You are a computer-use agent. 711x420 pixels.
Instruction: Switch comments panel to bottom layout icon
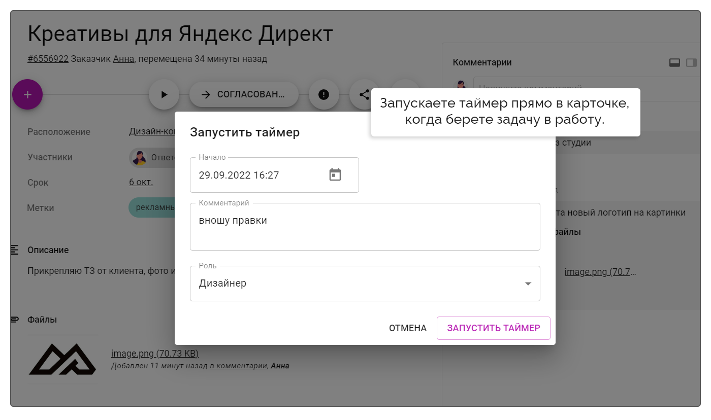(674, 62)
